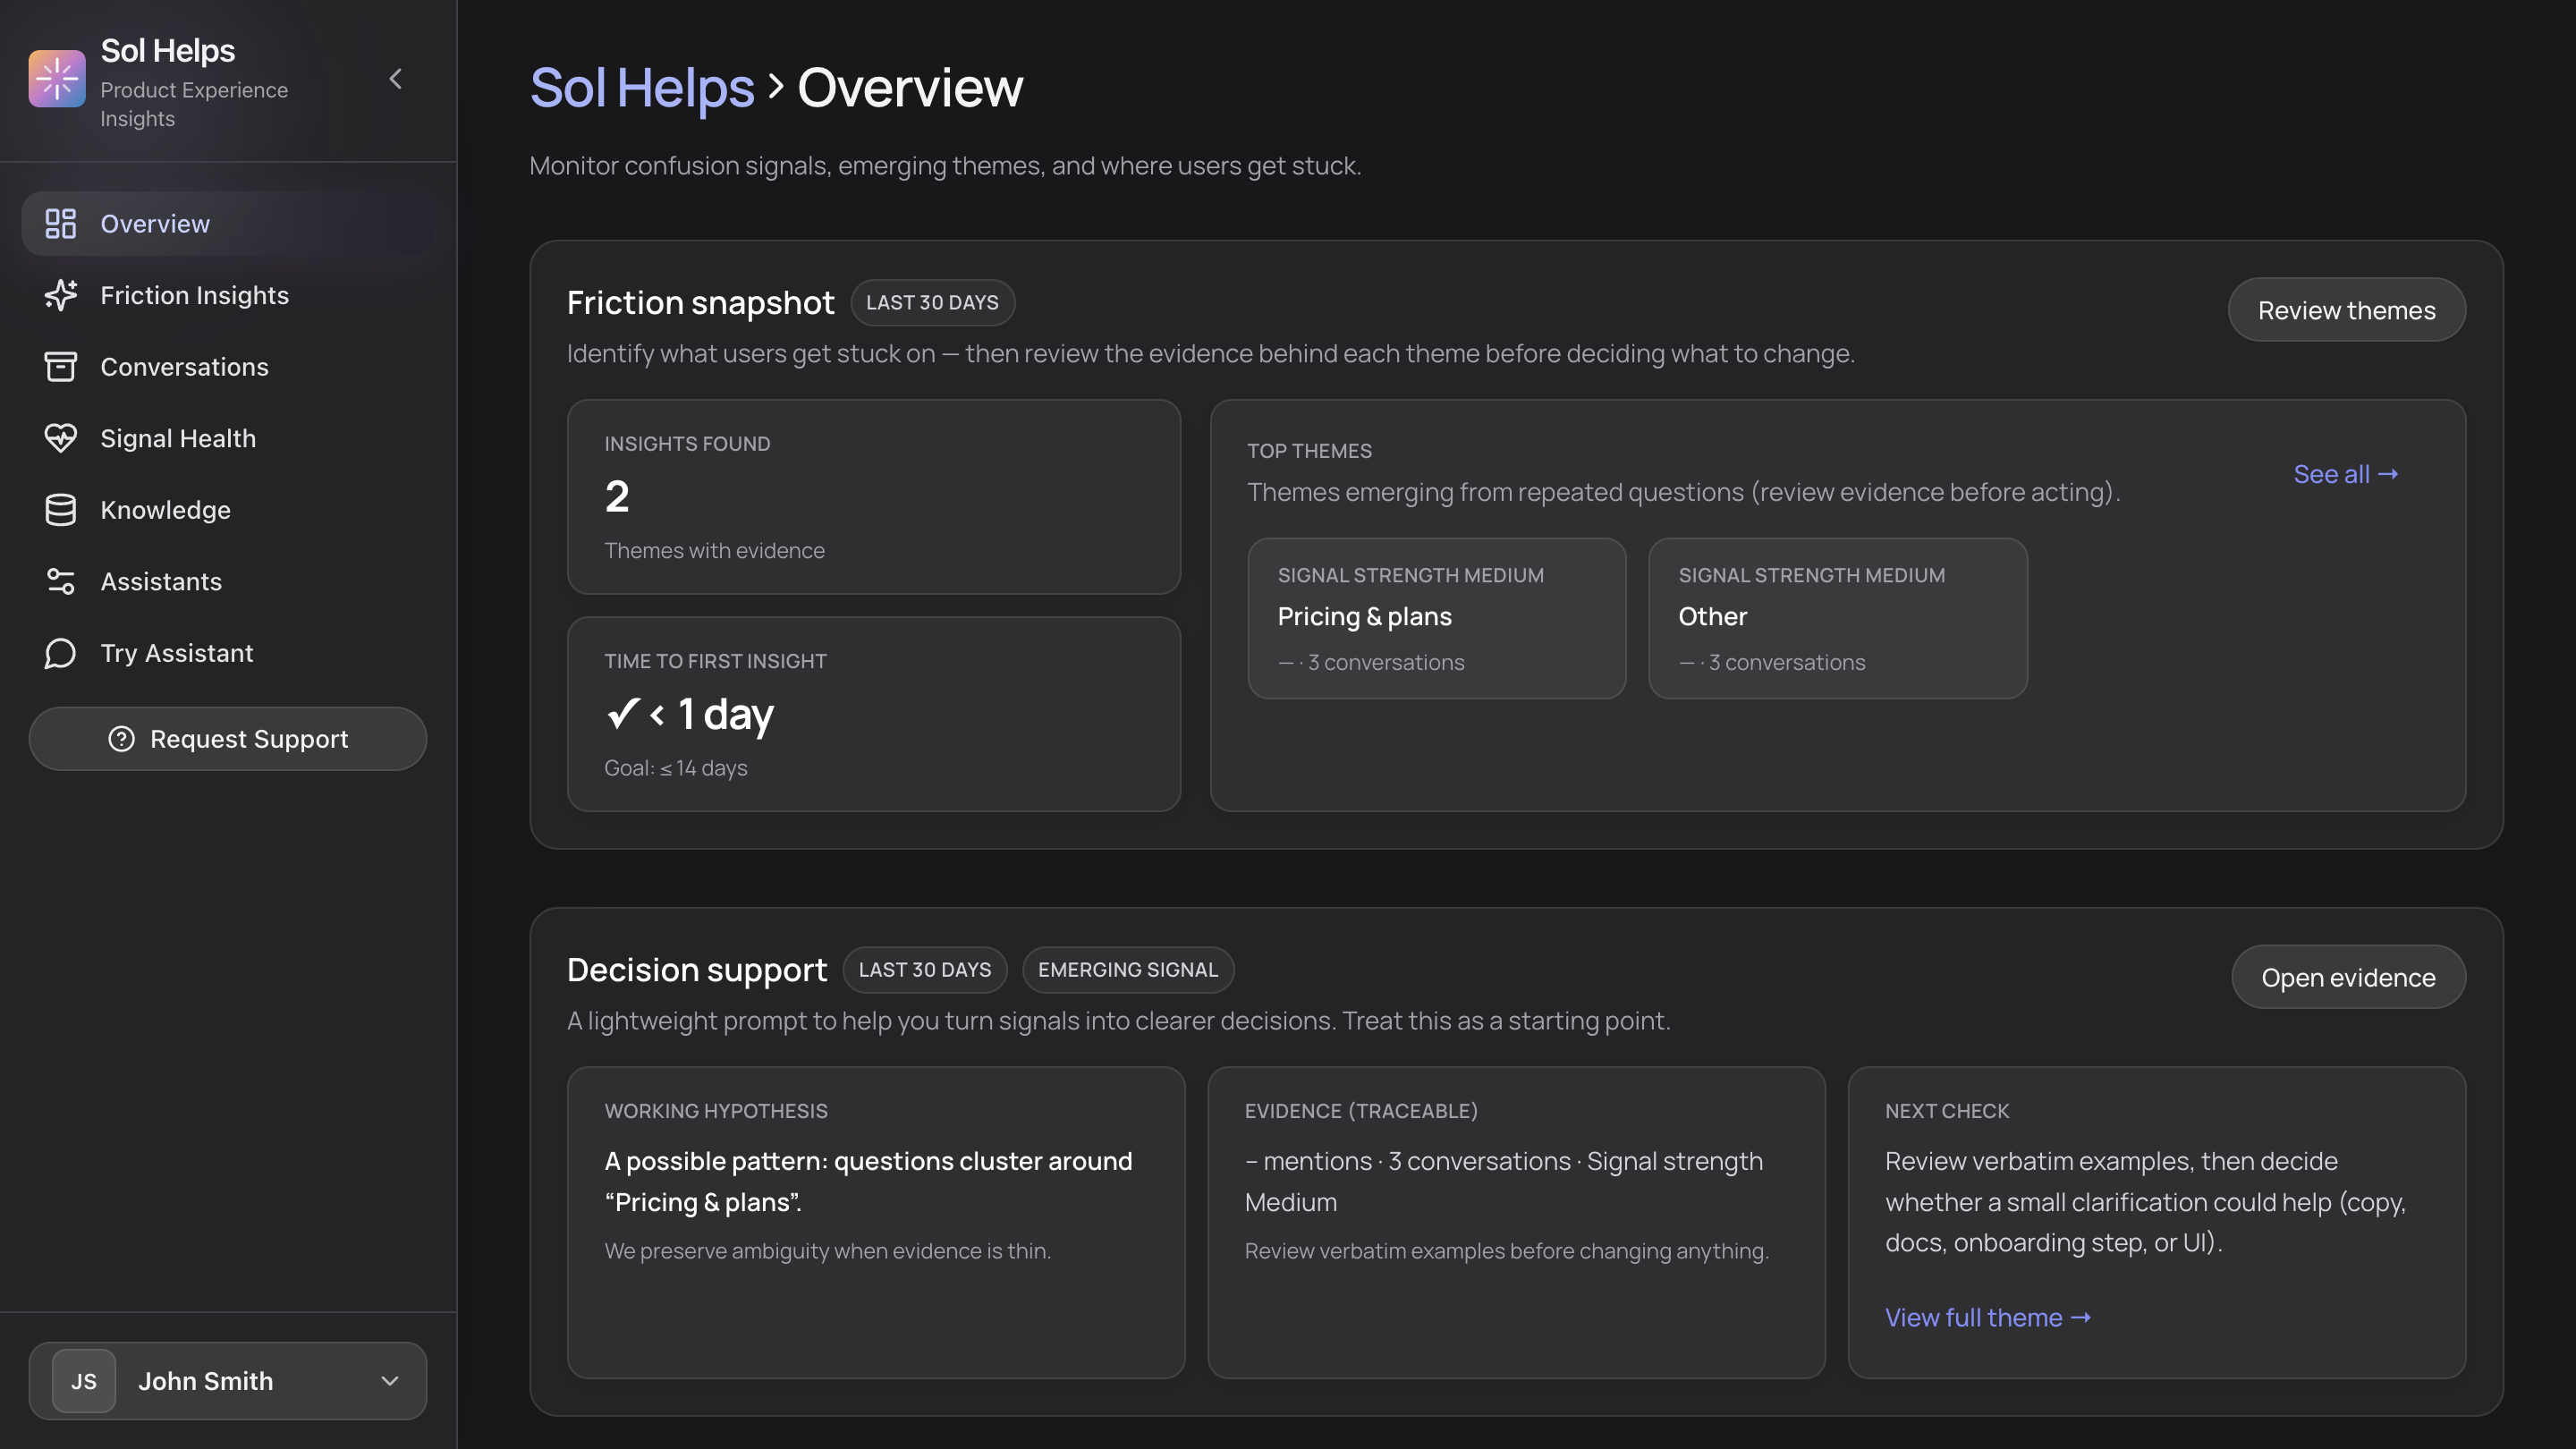This screenshot has width=2576, height=1449.
Task: Click the Overview grid icon
Action: [x=61, y=224]
